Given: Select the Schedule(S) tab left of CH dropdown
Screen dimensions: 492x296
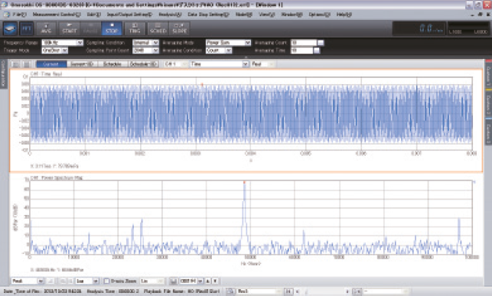Looking at the screenshot, I should 143,64.
